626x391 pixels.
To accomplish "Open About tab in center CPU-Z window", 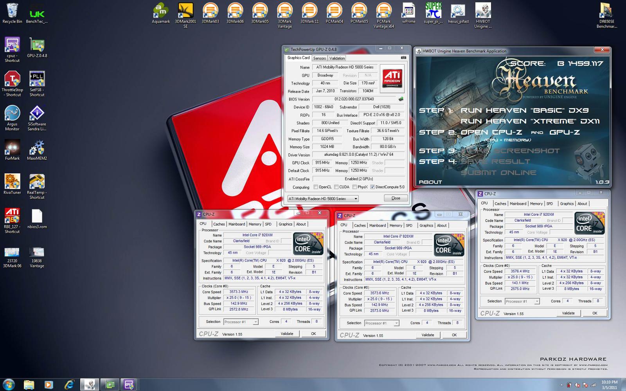I will click(x=442, y=225).
